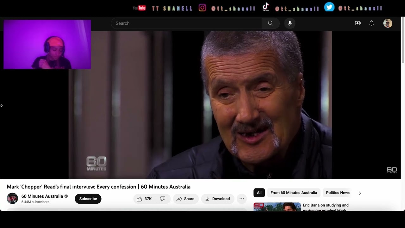Subscribe to 60 Minutes Australia
The width and height of the screenshot is (405, 228).
(88, 199)
